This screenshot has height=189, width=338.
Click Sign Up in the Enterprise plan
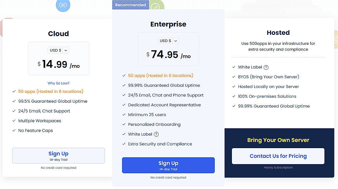click(168, 165)
